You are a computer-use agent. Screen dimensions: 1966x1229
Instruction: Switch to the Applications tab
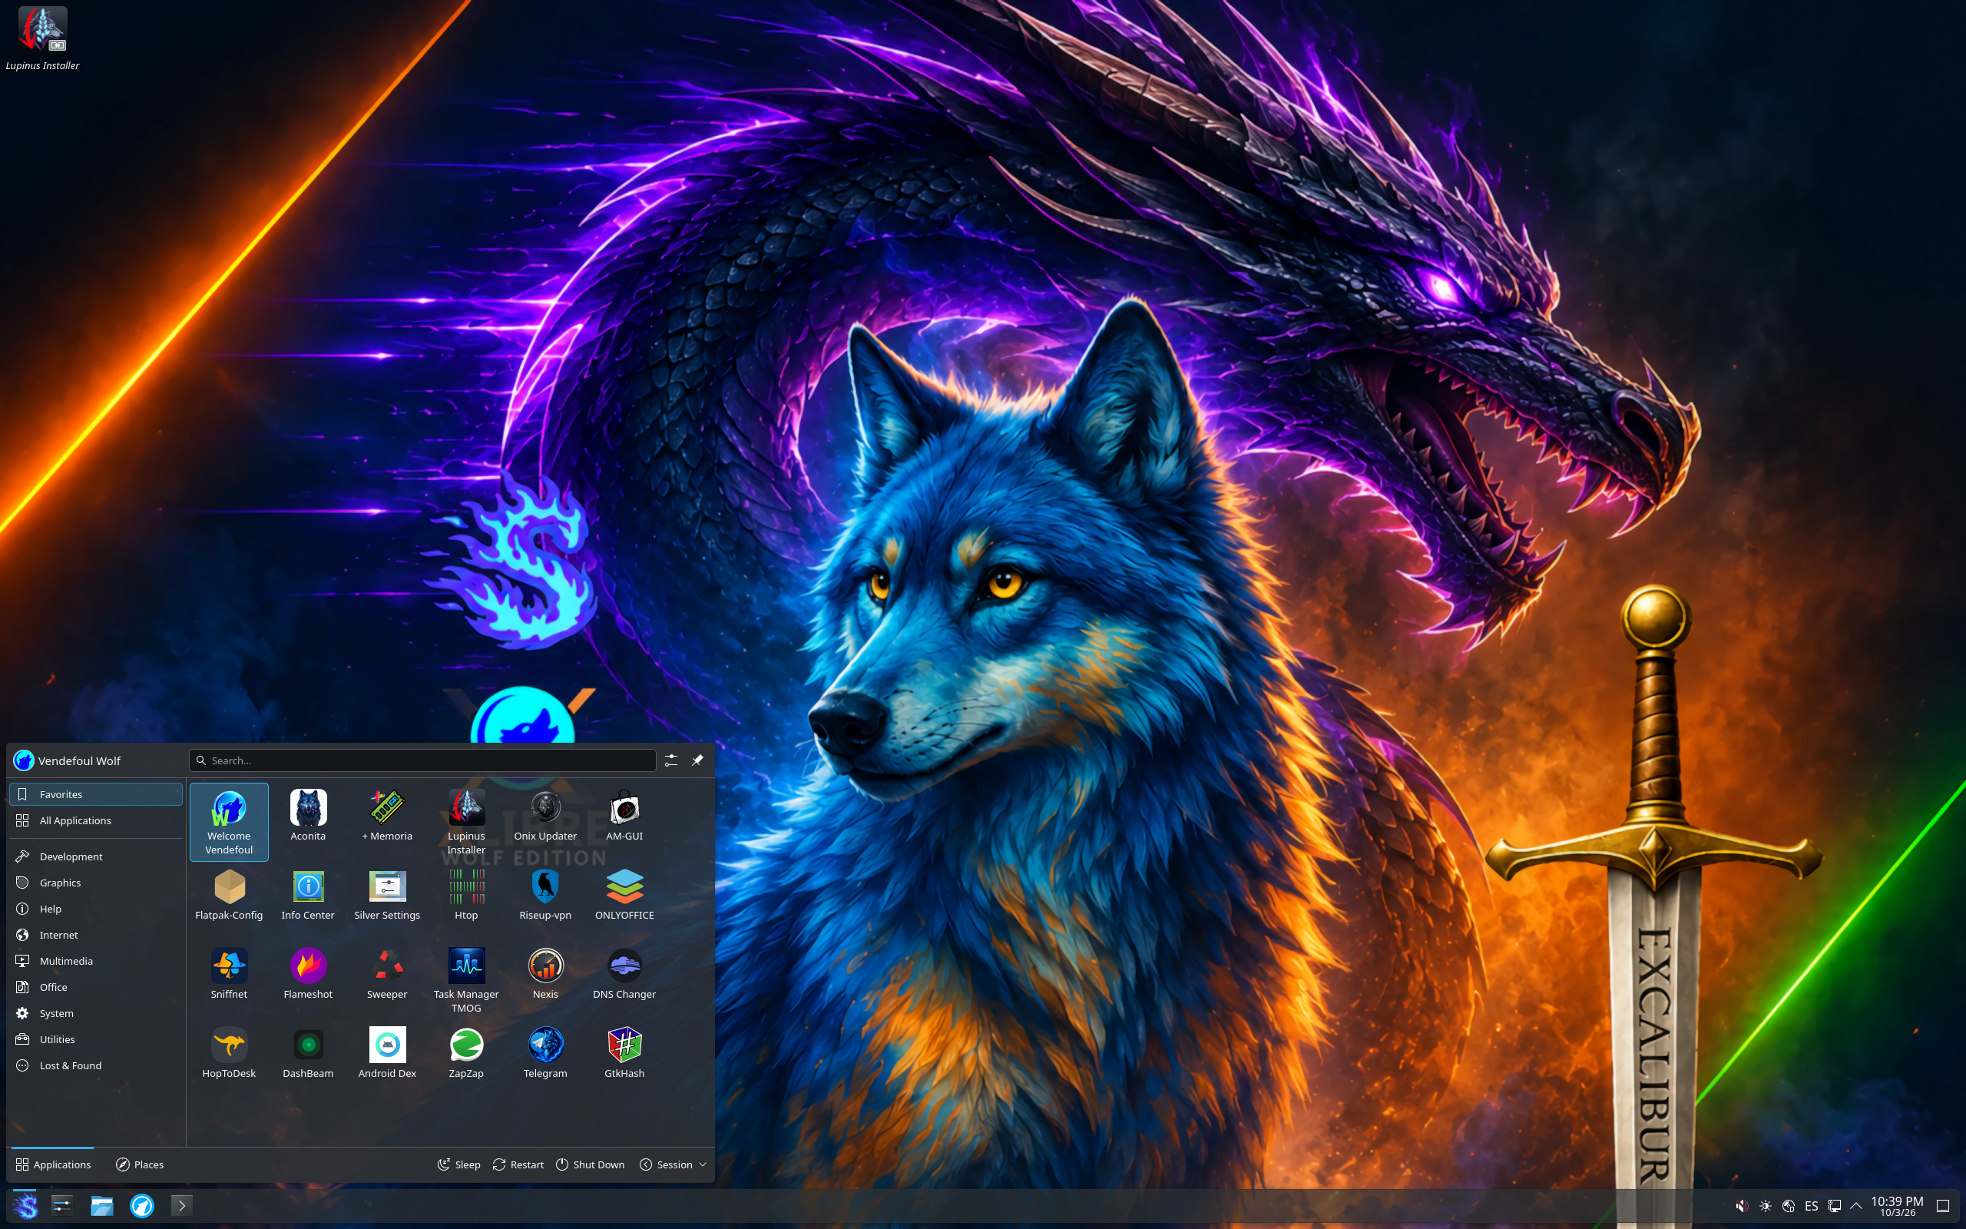(x=53, y=1164)
